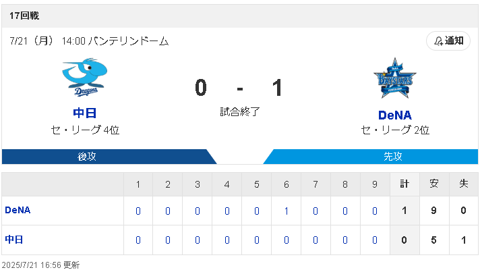This screenshot has width=480, height=270.
Task: View 中日's 1st inning score link
Action: (138, 240)
